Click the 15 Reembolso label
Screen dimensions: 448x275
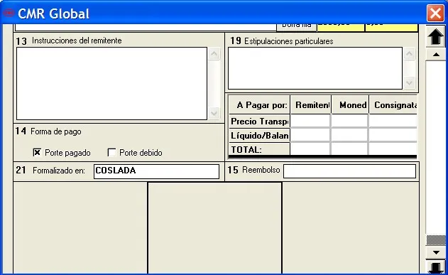pyautogui.click(x=253, y=170)
